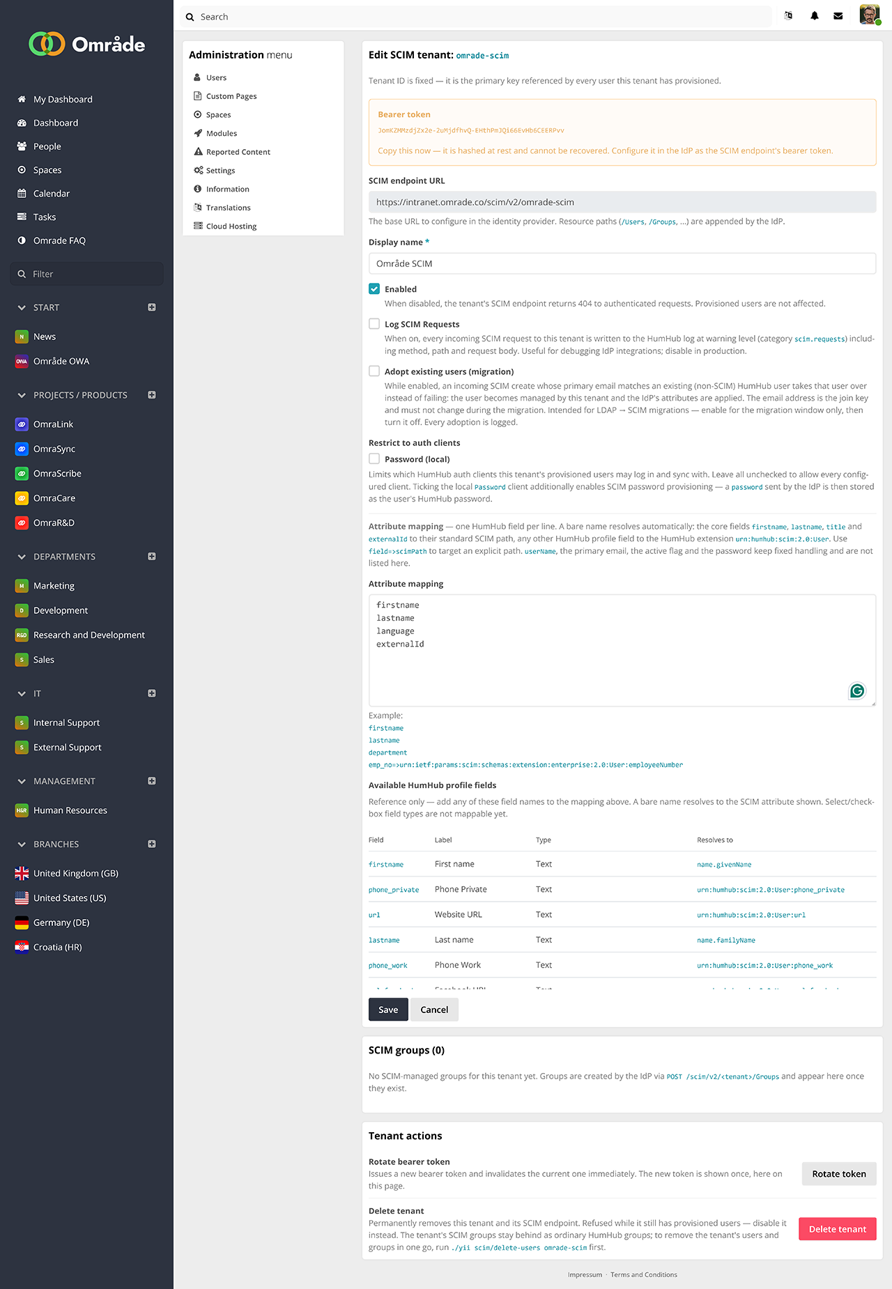Open notifications bell icon
This screenshot has width=892, height=1289.
[815, 16]
